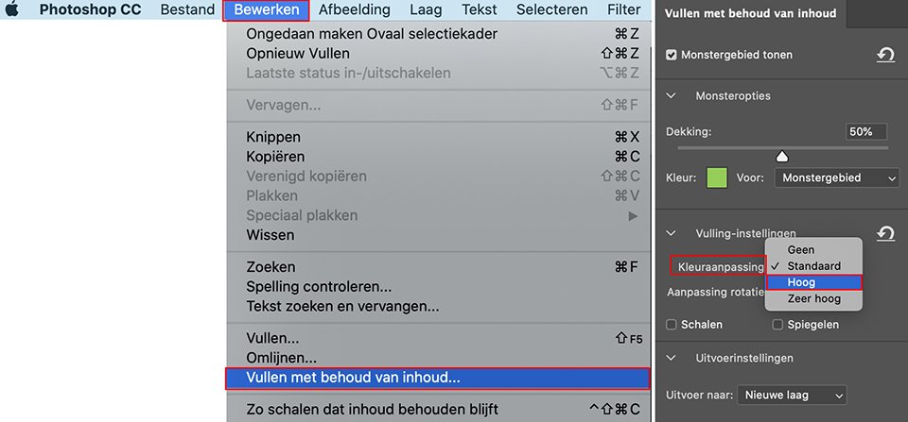908x422 pixels.
Task: Collapse the Uitvoerinstellingen section chevron
Action: [x=672, y=359]
